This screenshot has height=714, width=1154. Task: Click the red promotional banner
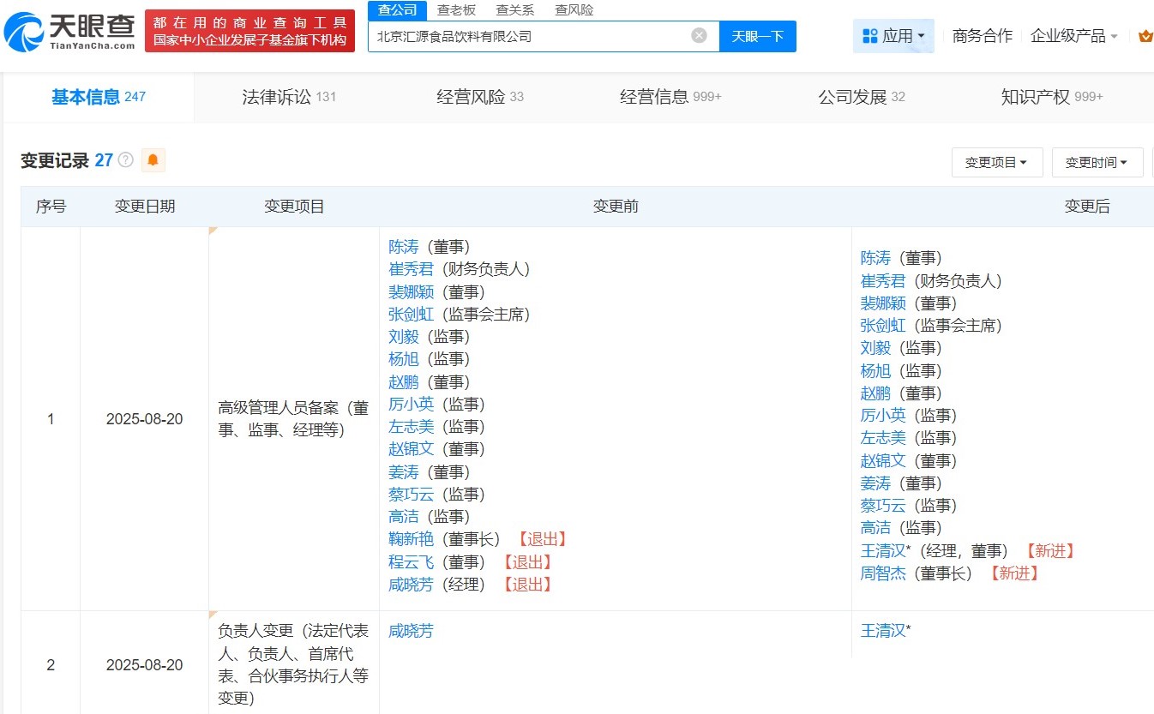coord(249,31)
